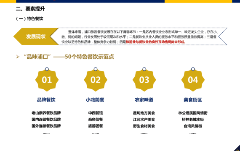Image resolution: width=240 pixels, height=151 pixels.
Task: Select the 美食街区 heading
Action: (x=193, y=100)
